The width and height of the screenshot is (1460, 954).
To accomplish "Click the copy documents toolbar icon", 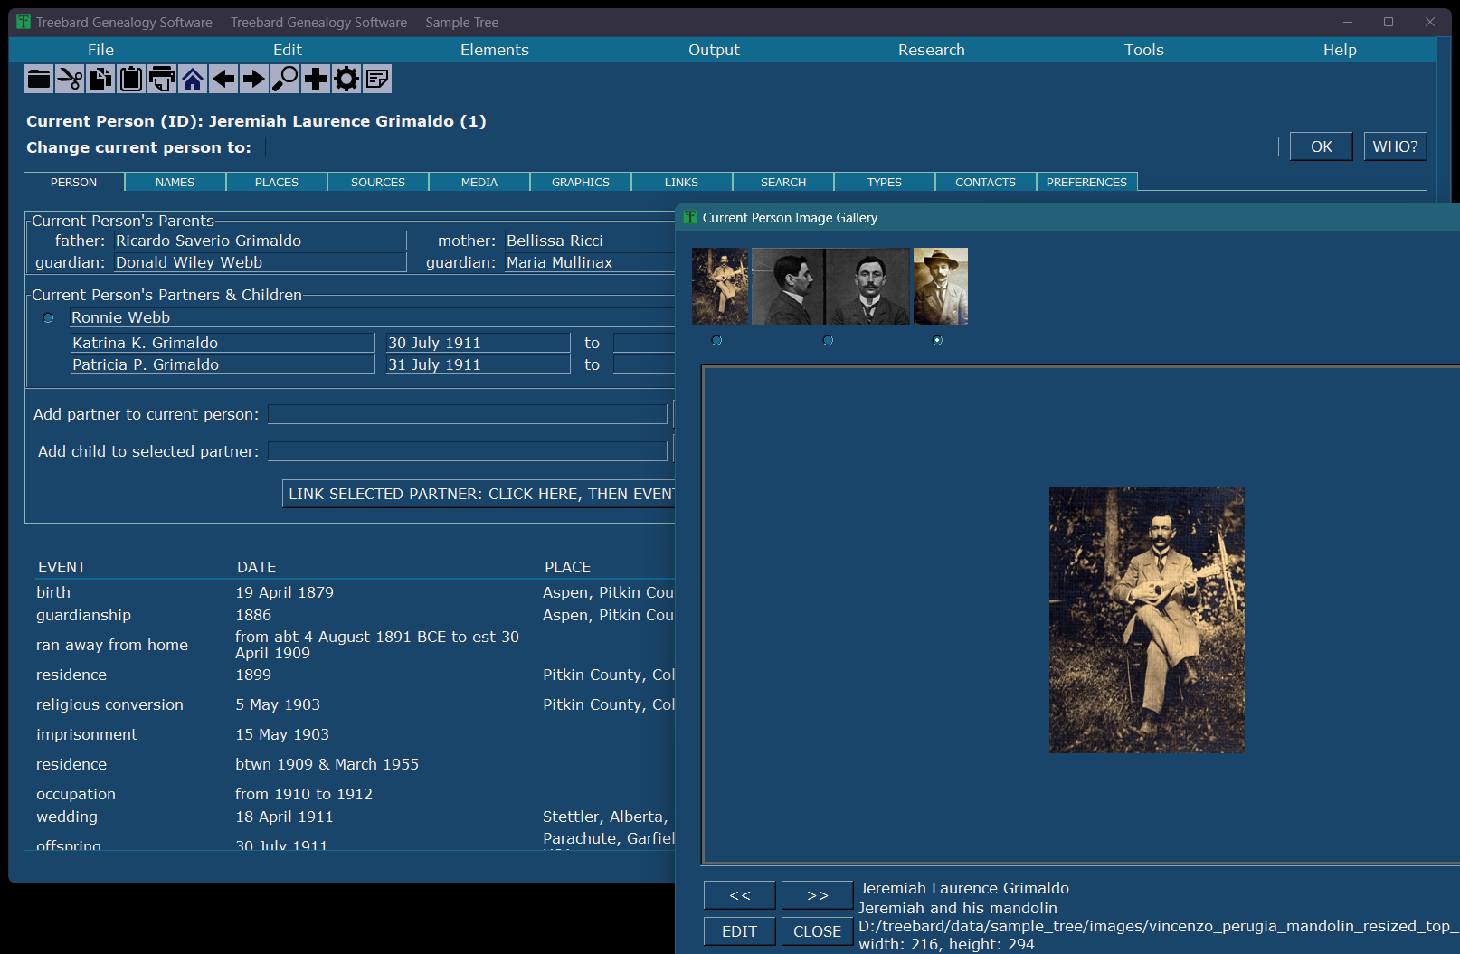I will 100,80.
